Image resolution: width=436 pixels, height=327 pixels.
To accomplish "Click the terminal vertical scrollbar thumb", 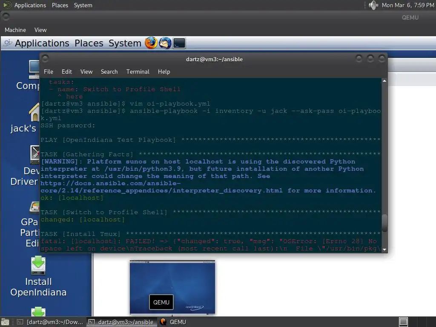I will click(x=384, y=223).
